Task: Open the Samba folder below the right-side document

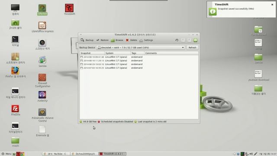Action: click(x=258, y=58)
